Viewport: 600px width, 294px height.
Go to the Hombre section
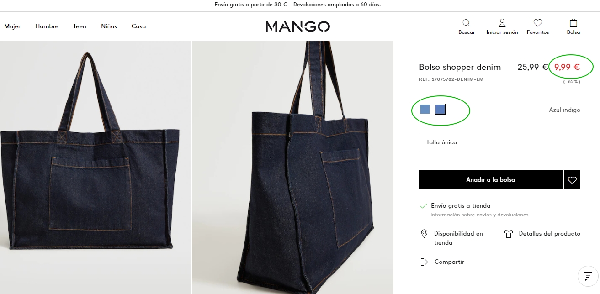coord(47,26)
